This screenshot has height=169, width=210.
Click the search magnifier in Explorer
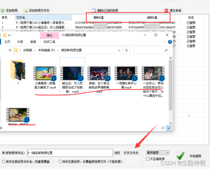[166, 50]
